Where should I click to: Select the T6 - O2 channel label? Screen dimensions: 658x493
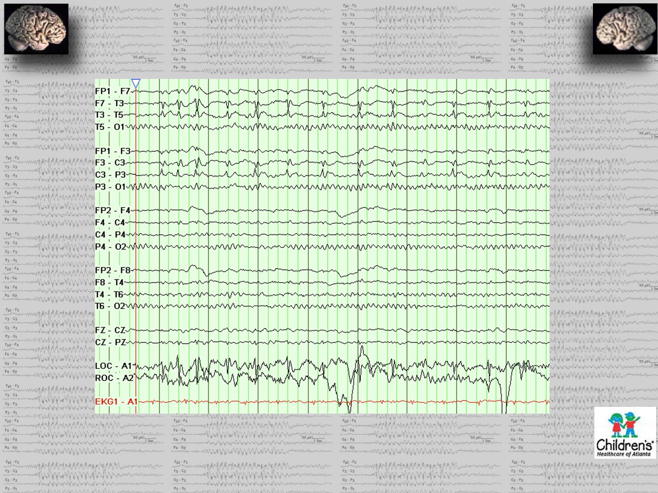tap(110, 306)
